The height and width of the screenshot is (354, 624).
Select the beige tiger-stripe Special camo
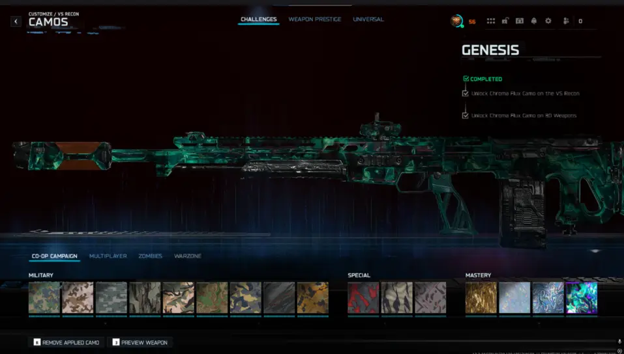pyautogui.click(x=397, y=298)
